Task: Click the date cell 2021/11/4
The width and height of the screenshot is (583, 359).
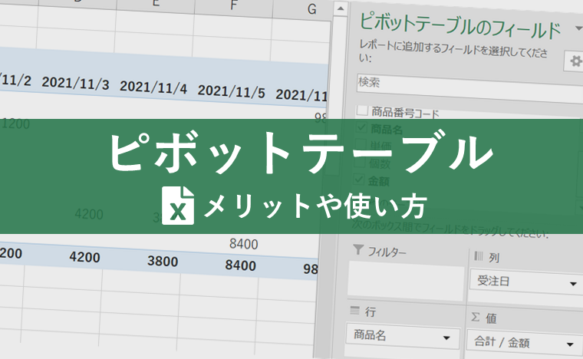Action: click(x=153, y=87)
